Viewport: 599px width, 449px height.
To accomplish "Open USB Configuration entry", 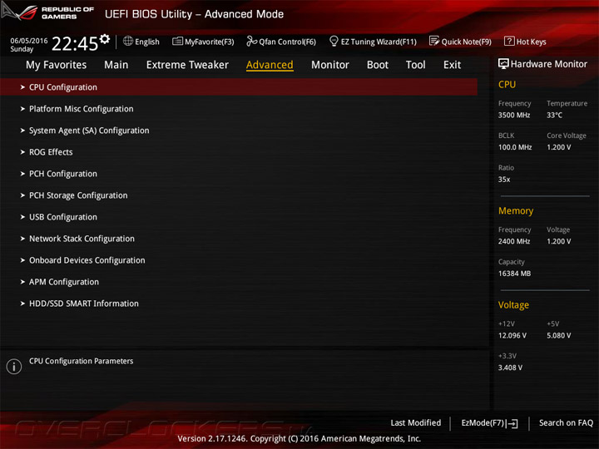I will tap(63, 217).
